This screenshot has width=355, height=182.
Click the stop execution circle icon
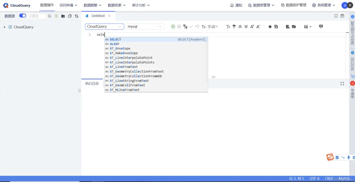point(179,27)
